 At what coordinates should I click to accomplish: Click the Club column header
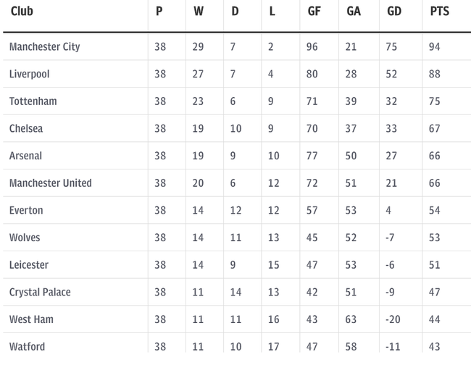pos(22,12)
